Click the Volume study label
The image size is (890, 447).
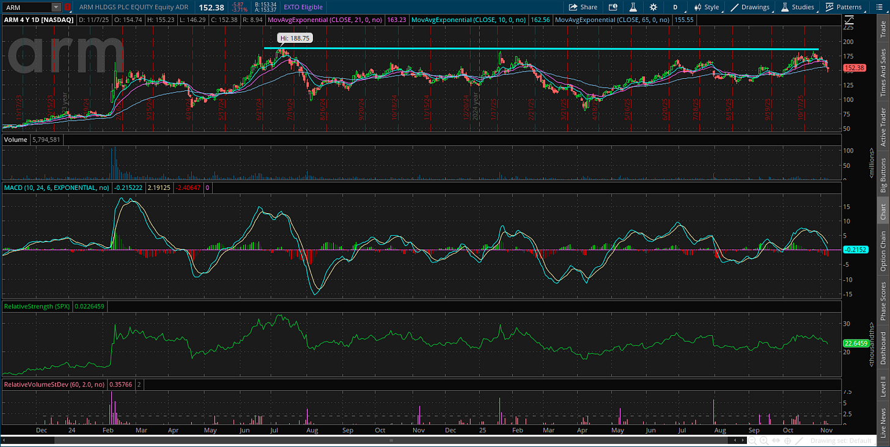point(15,140)
